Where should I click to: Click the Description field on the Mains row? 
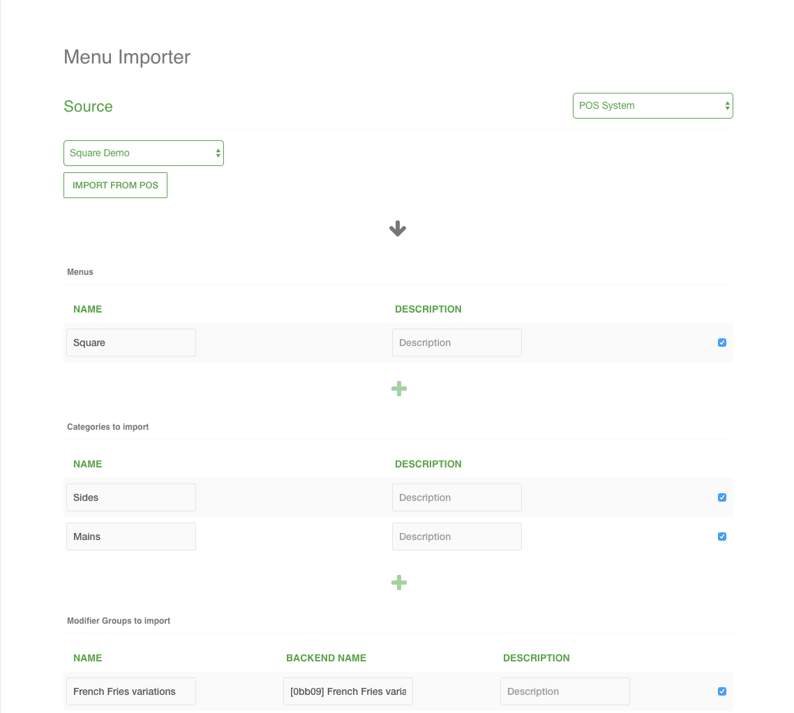click(456, 536)
